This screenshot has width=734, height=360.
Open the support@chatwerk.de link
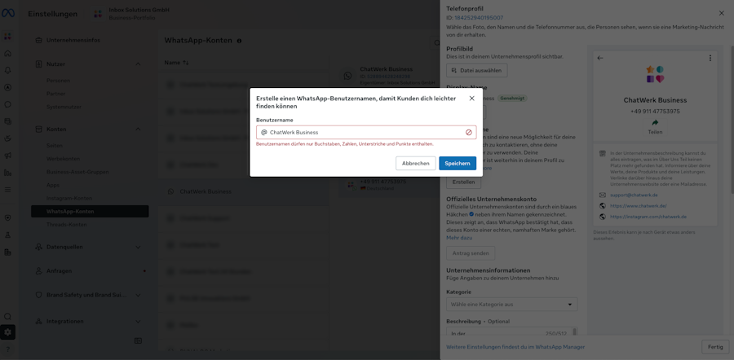pyautogui.click(x=634, y=195)
